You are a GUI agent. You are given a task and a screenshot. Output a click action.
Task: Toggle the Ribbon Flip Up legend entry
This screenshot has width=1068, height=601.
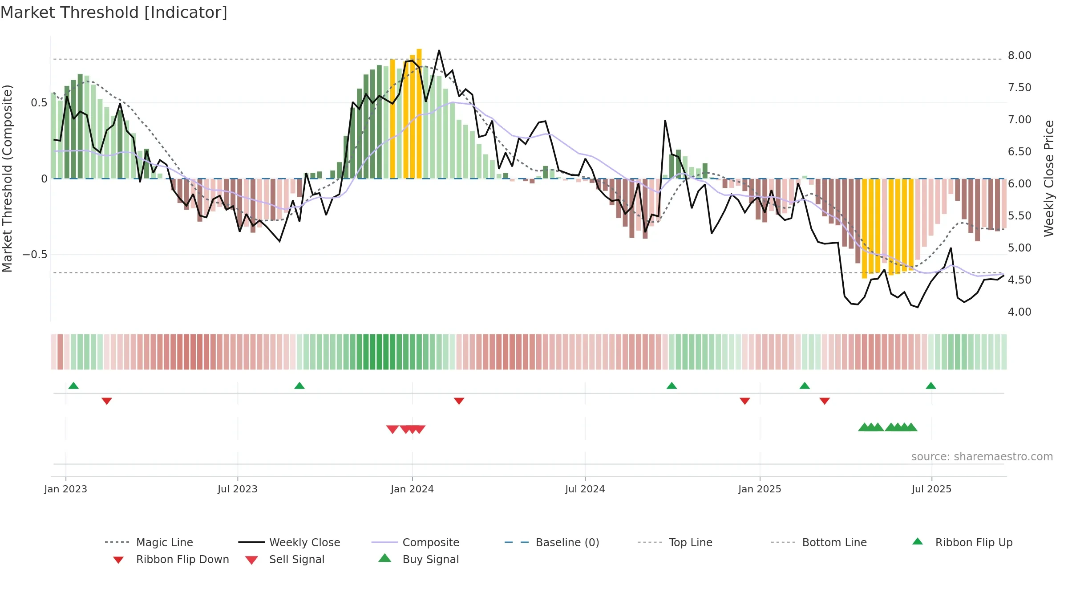[x=962, y=542]
